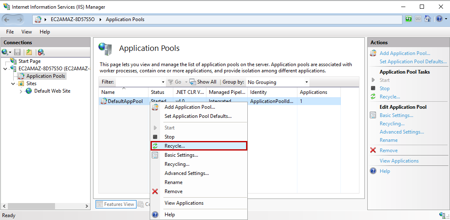This screenshot has width=450, height=220.
Task: Click the ApplicationPoolId... identity cell
Action: click(x=272, y=101)
